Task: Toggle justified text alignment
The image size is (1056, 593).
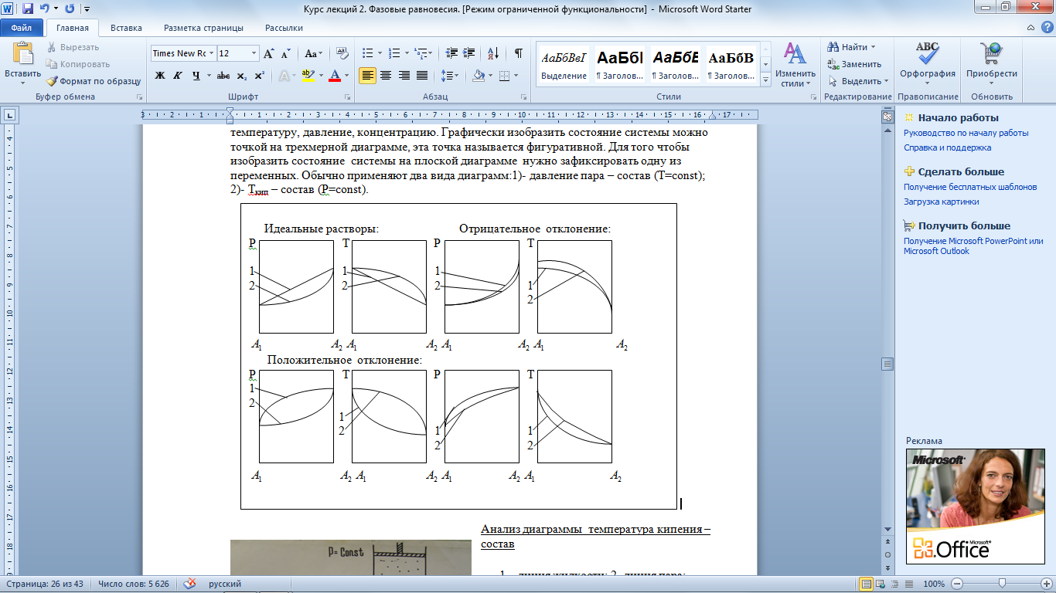Action: click(x=421, y=76)
